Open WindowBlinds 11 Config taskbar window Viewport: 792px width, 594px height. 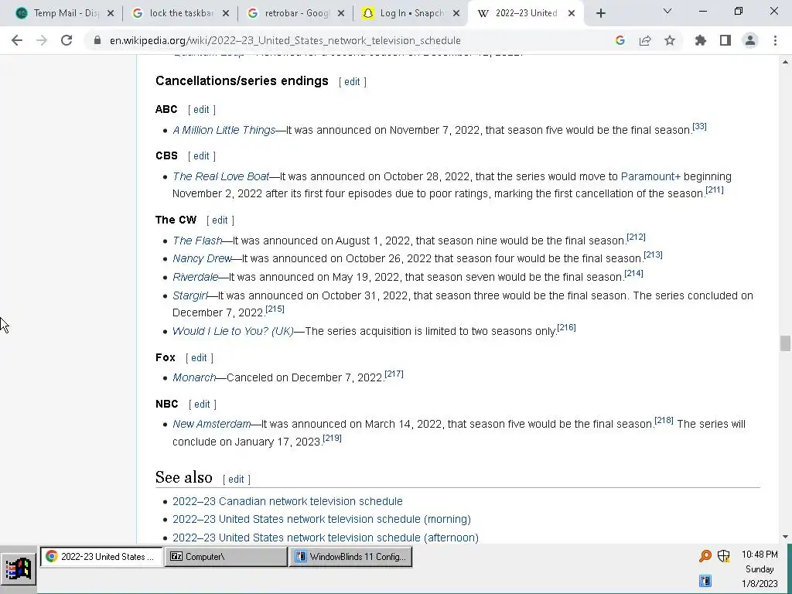pos(350,557)
